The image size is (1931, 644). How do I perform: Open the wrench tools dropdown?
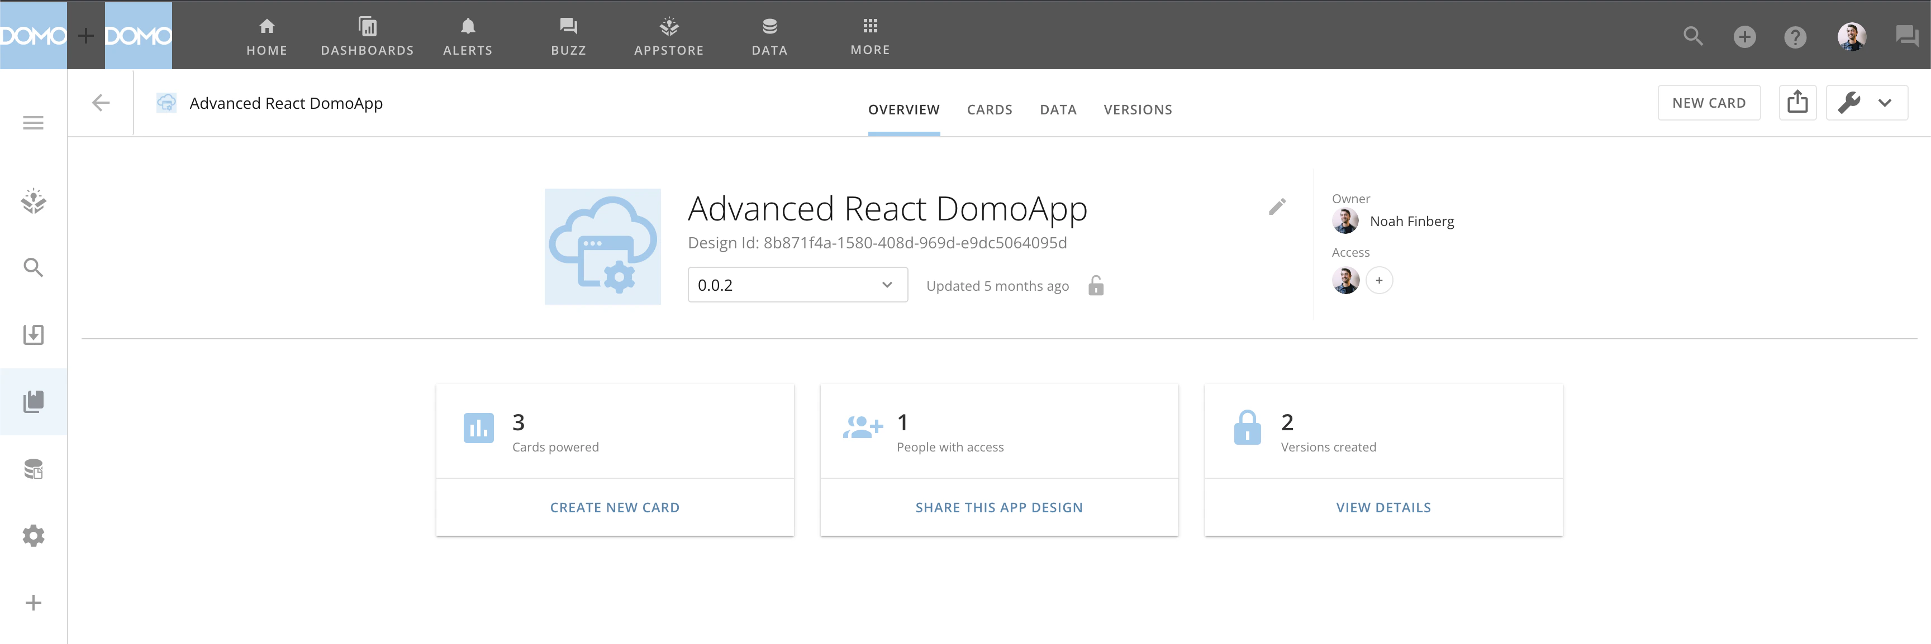(1867, 103)
